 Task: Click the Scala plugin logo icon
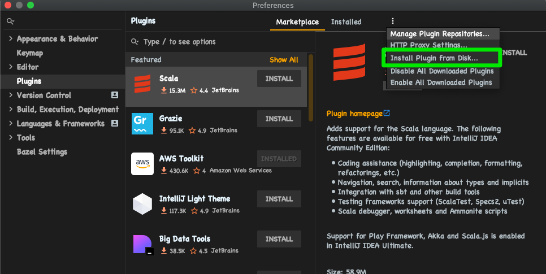tap(142, 84)
